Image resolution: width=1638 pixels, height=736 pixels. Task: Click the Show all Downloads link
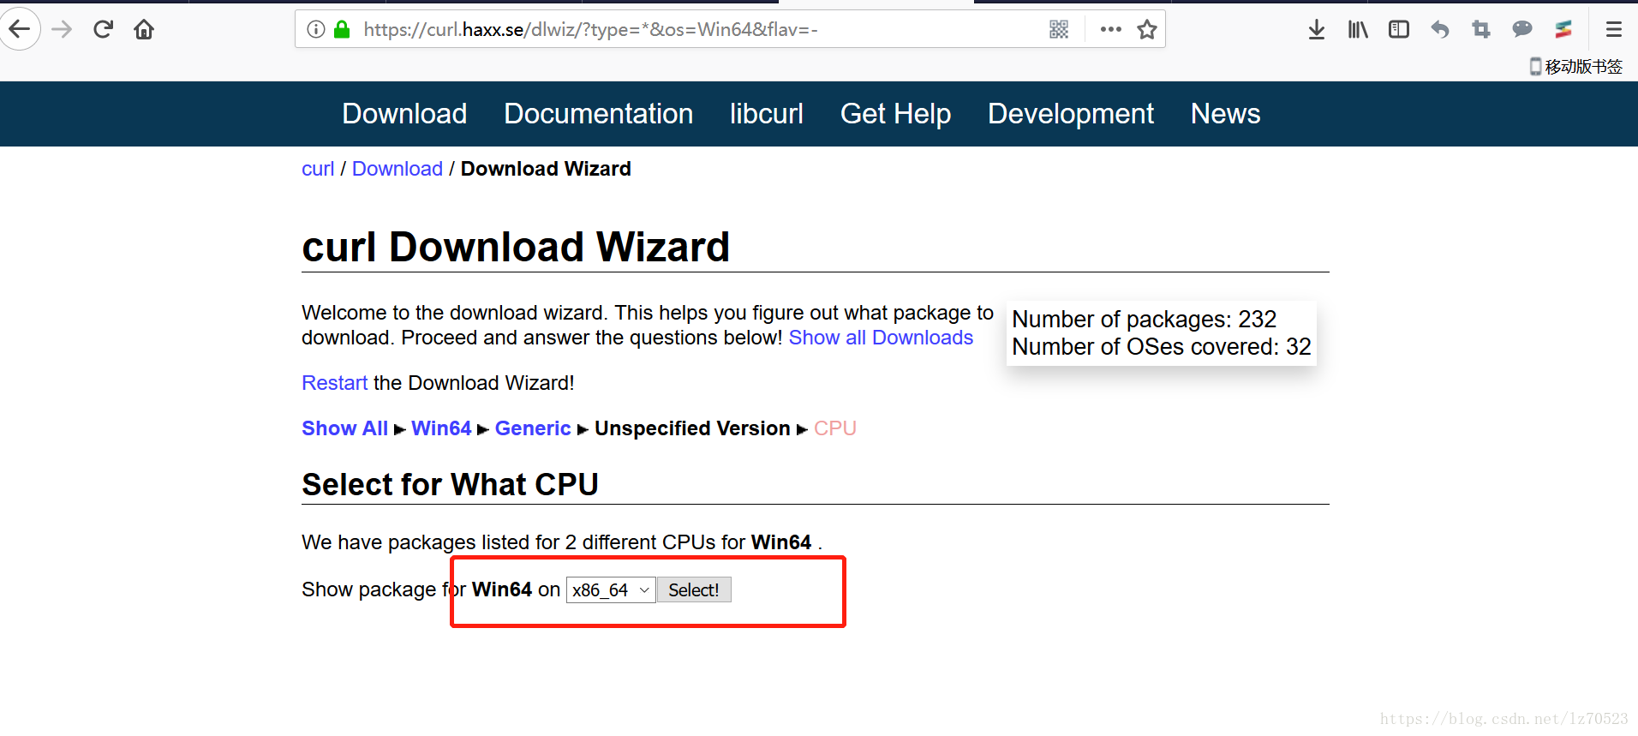(881, 338)
